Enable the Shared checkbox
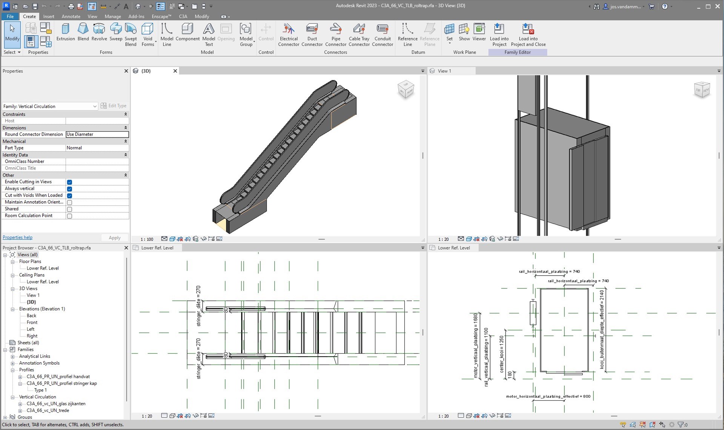Image resolution: width=724 pixels, height=430 pixels. pyautogui.click(x=69, y=209)
